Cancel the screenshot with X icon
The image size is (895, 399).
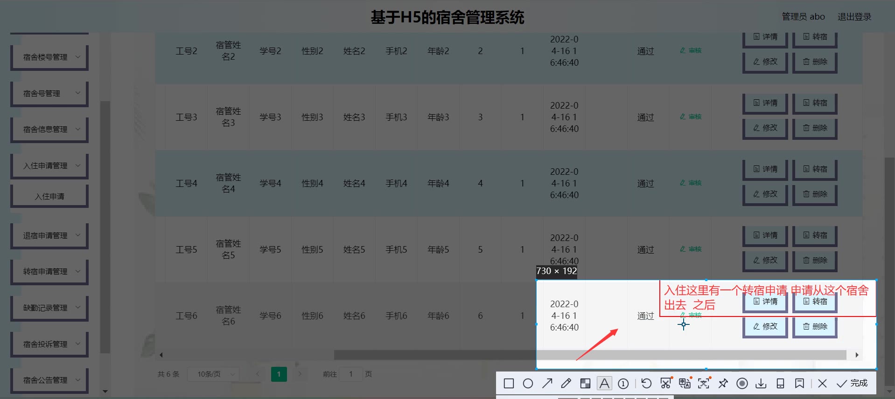click(x=823, y=384)
